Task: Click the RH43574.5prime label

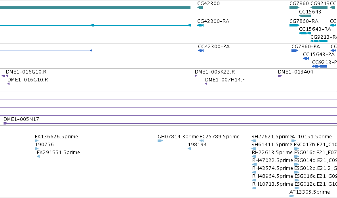Action: point(272,168)
